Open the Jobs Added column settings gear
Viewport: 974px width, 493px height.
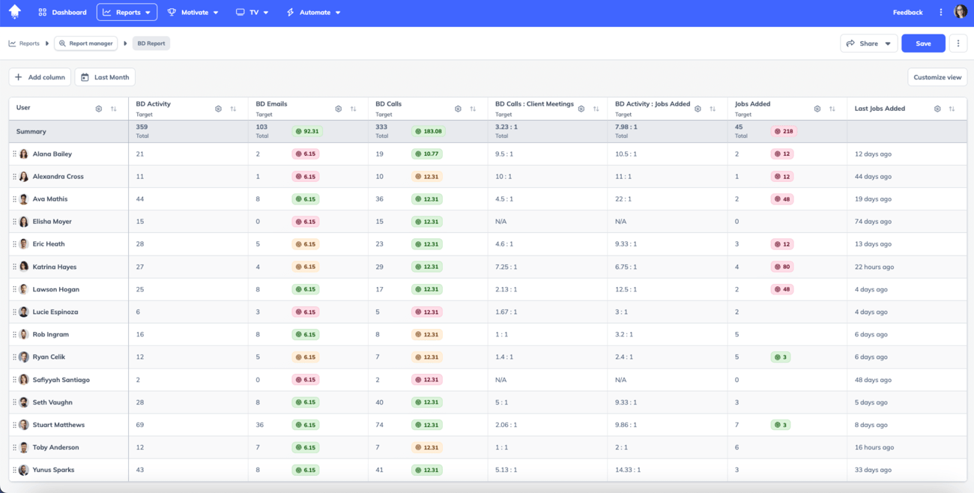[817, 108]
